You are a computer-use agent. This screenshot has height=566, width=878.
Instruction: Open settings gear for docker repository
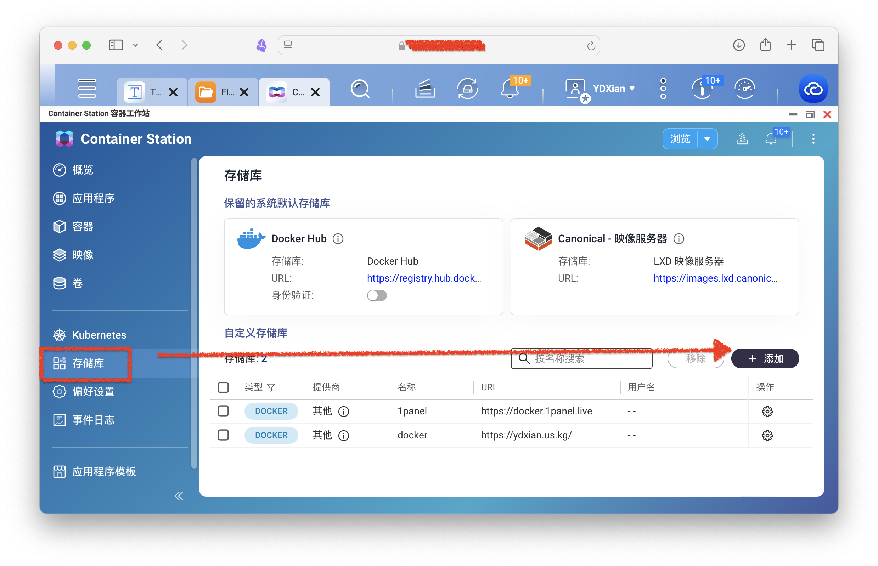767,436
